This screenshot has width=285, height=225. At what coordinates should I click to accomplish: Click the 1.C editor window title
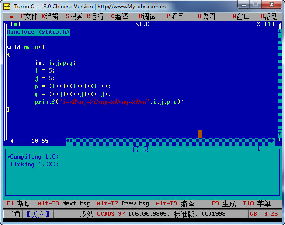point(142,24)
